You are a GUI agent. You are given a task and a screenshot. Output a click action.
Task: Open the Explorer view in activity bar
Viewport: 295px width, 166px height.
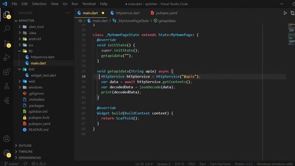click(x=7, y=15)
